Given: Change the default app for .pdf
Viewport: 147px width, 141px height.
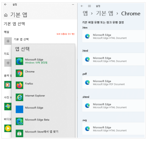Looking at the screenshot, I should click(113, 83).
